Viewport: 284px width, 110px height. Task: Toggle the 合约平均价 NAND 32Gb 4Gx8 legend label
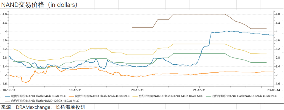point(245,96)
